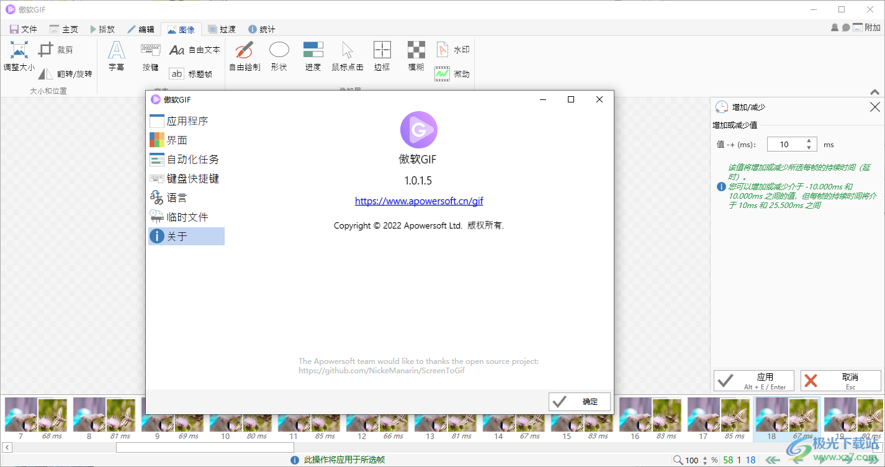Click the timeline horizontal scrollbar thumb
The image size is (885, 467).
pos(205,447)
